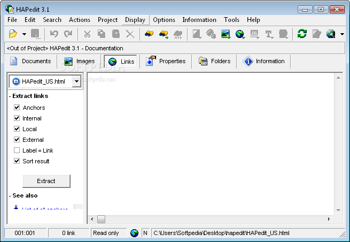350x242 pixels.
Task: Click the text format T toolbar icon
Action: pos(269,34)
